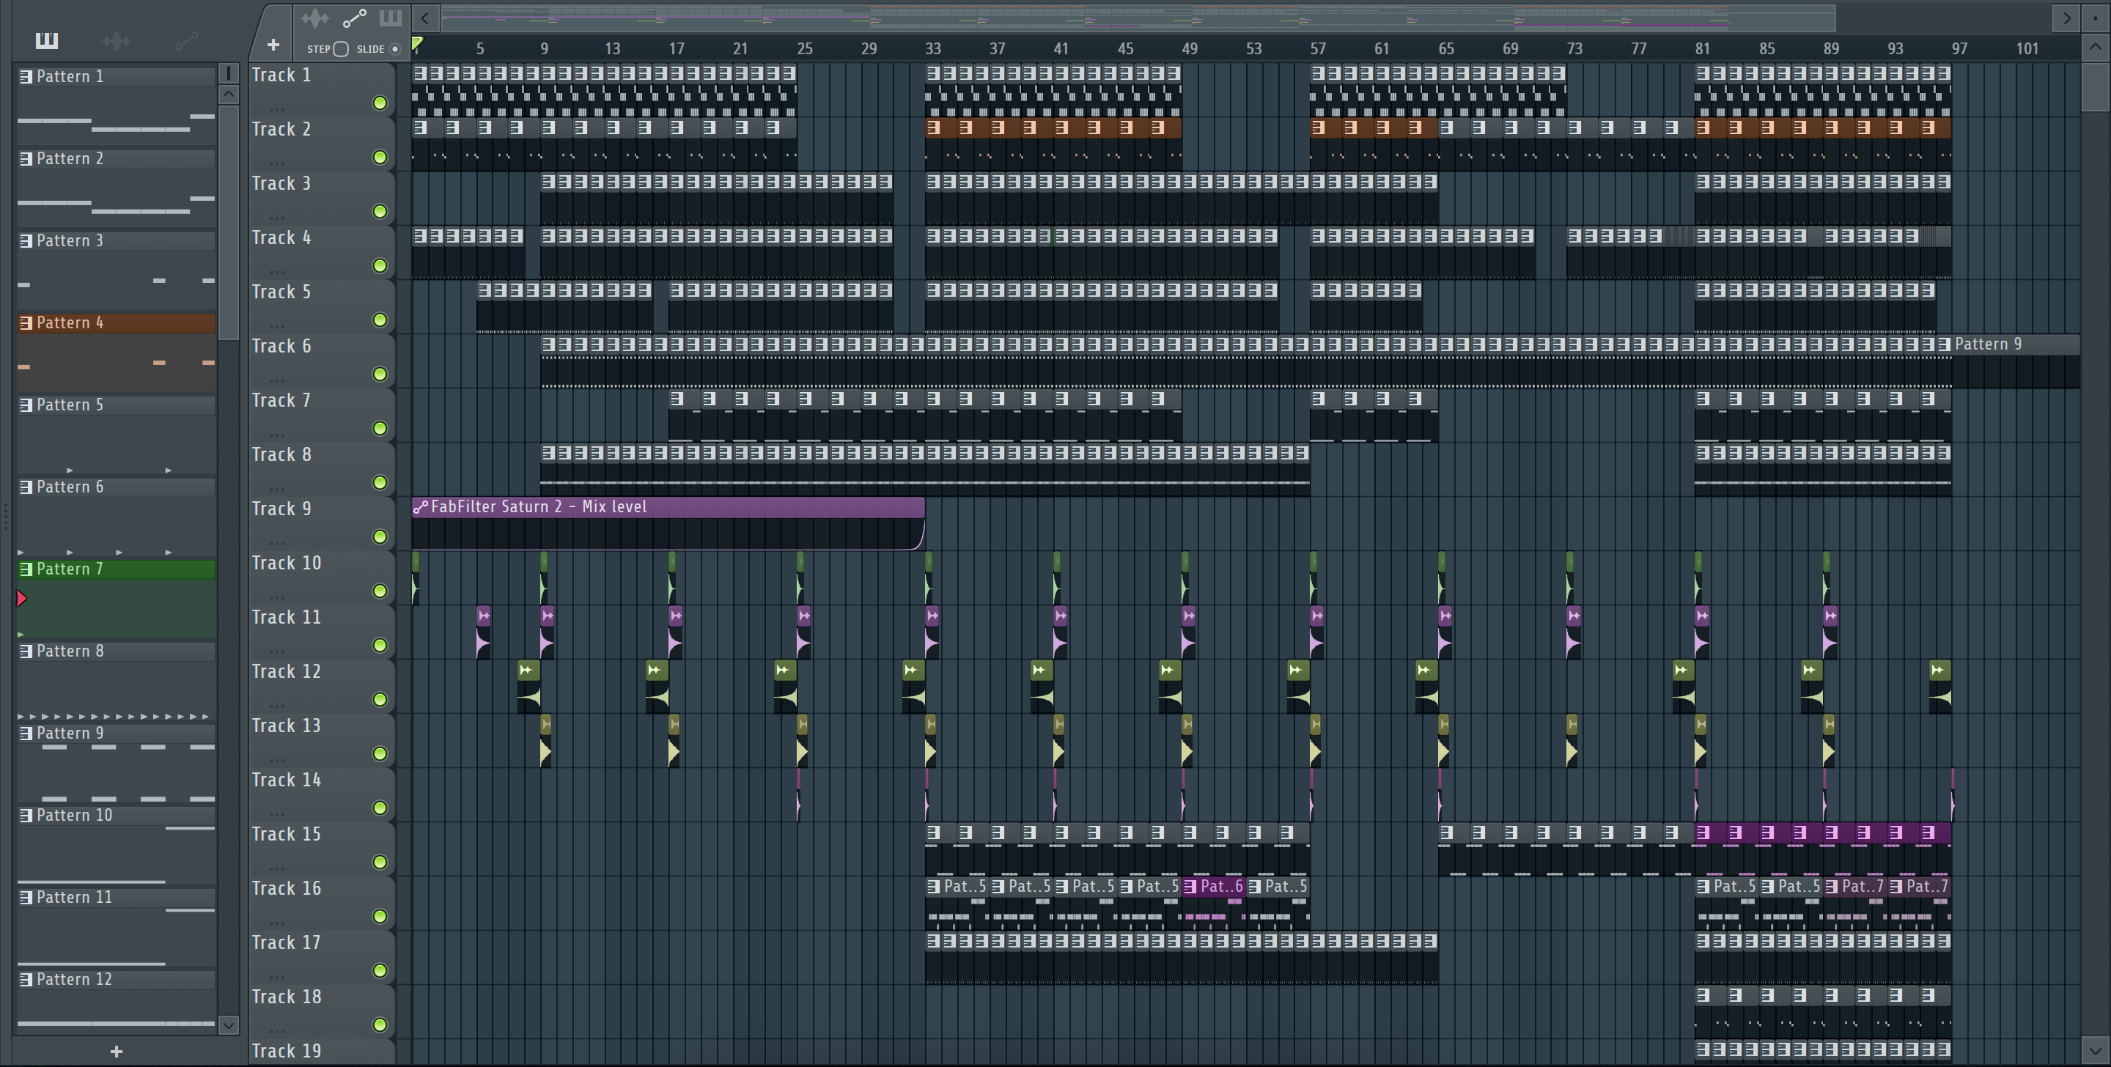This screenshot has width=2111, height=1067.
Task: Show automation clips filter in picker panel
Action: click(186, 40)
